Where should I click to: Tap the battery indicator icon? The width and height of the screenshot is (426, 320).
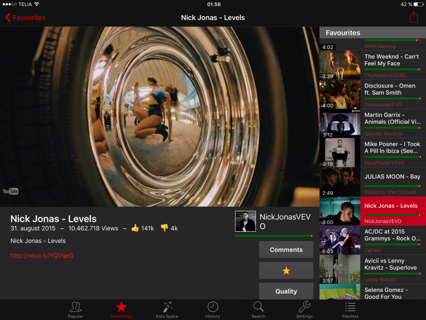[x=419, y=4]
